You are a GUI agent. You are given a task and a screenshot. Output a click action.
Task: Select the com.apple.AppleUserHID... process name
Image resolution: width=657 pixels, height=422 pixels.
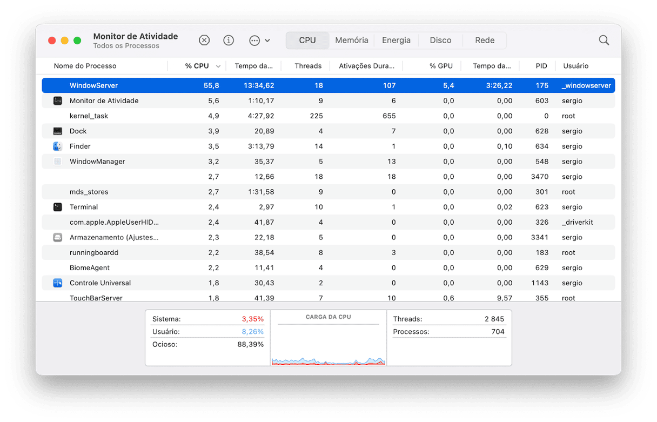(x=114, y=222)
